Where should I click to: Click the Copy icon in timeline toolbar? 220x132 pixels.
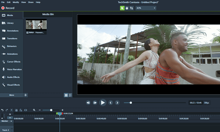[x=16, y=110]
